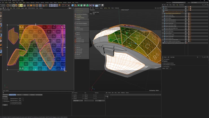Image resolution: width=209 pixels, height=118 pixels.
Task: Open the ProRender menu in viewport
Action: point(117,8)
